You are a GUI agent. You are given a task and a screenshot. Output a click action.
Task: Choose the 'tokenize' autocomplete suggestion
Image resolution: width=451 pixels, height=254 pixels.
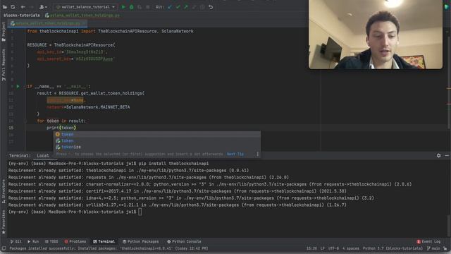click(x=158, y=147)
